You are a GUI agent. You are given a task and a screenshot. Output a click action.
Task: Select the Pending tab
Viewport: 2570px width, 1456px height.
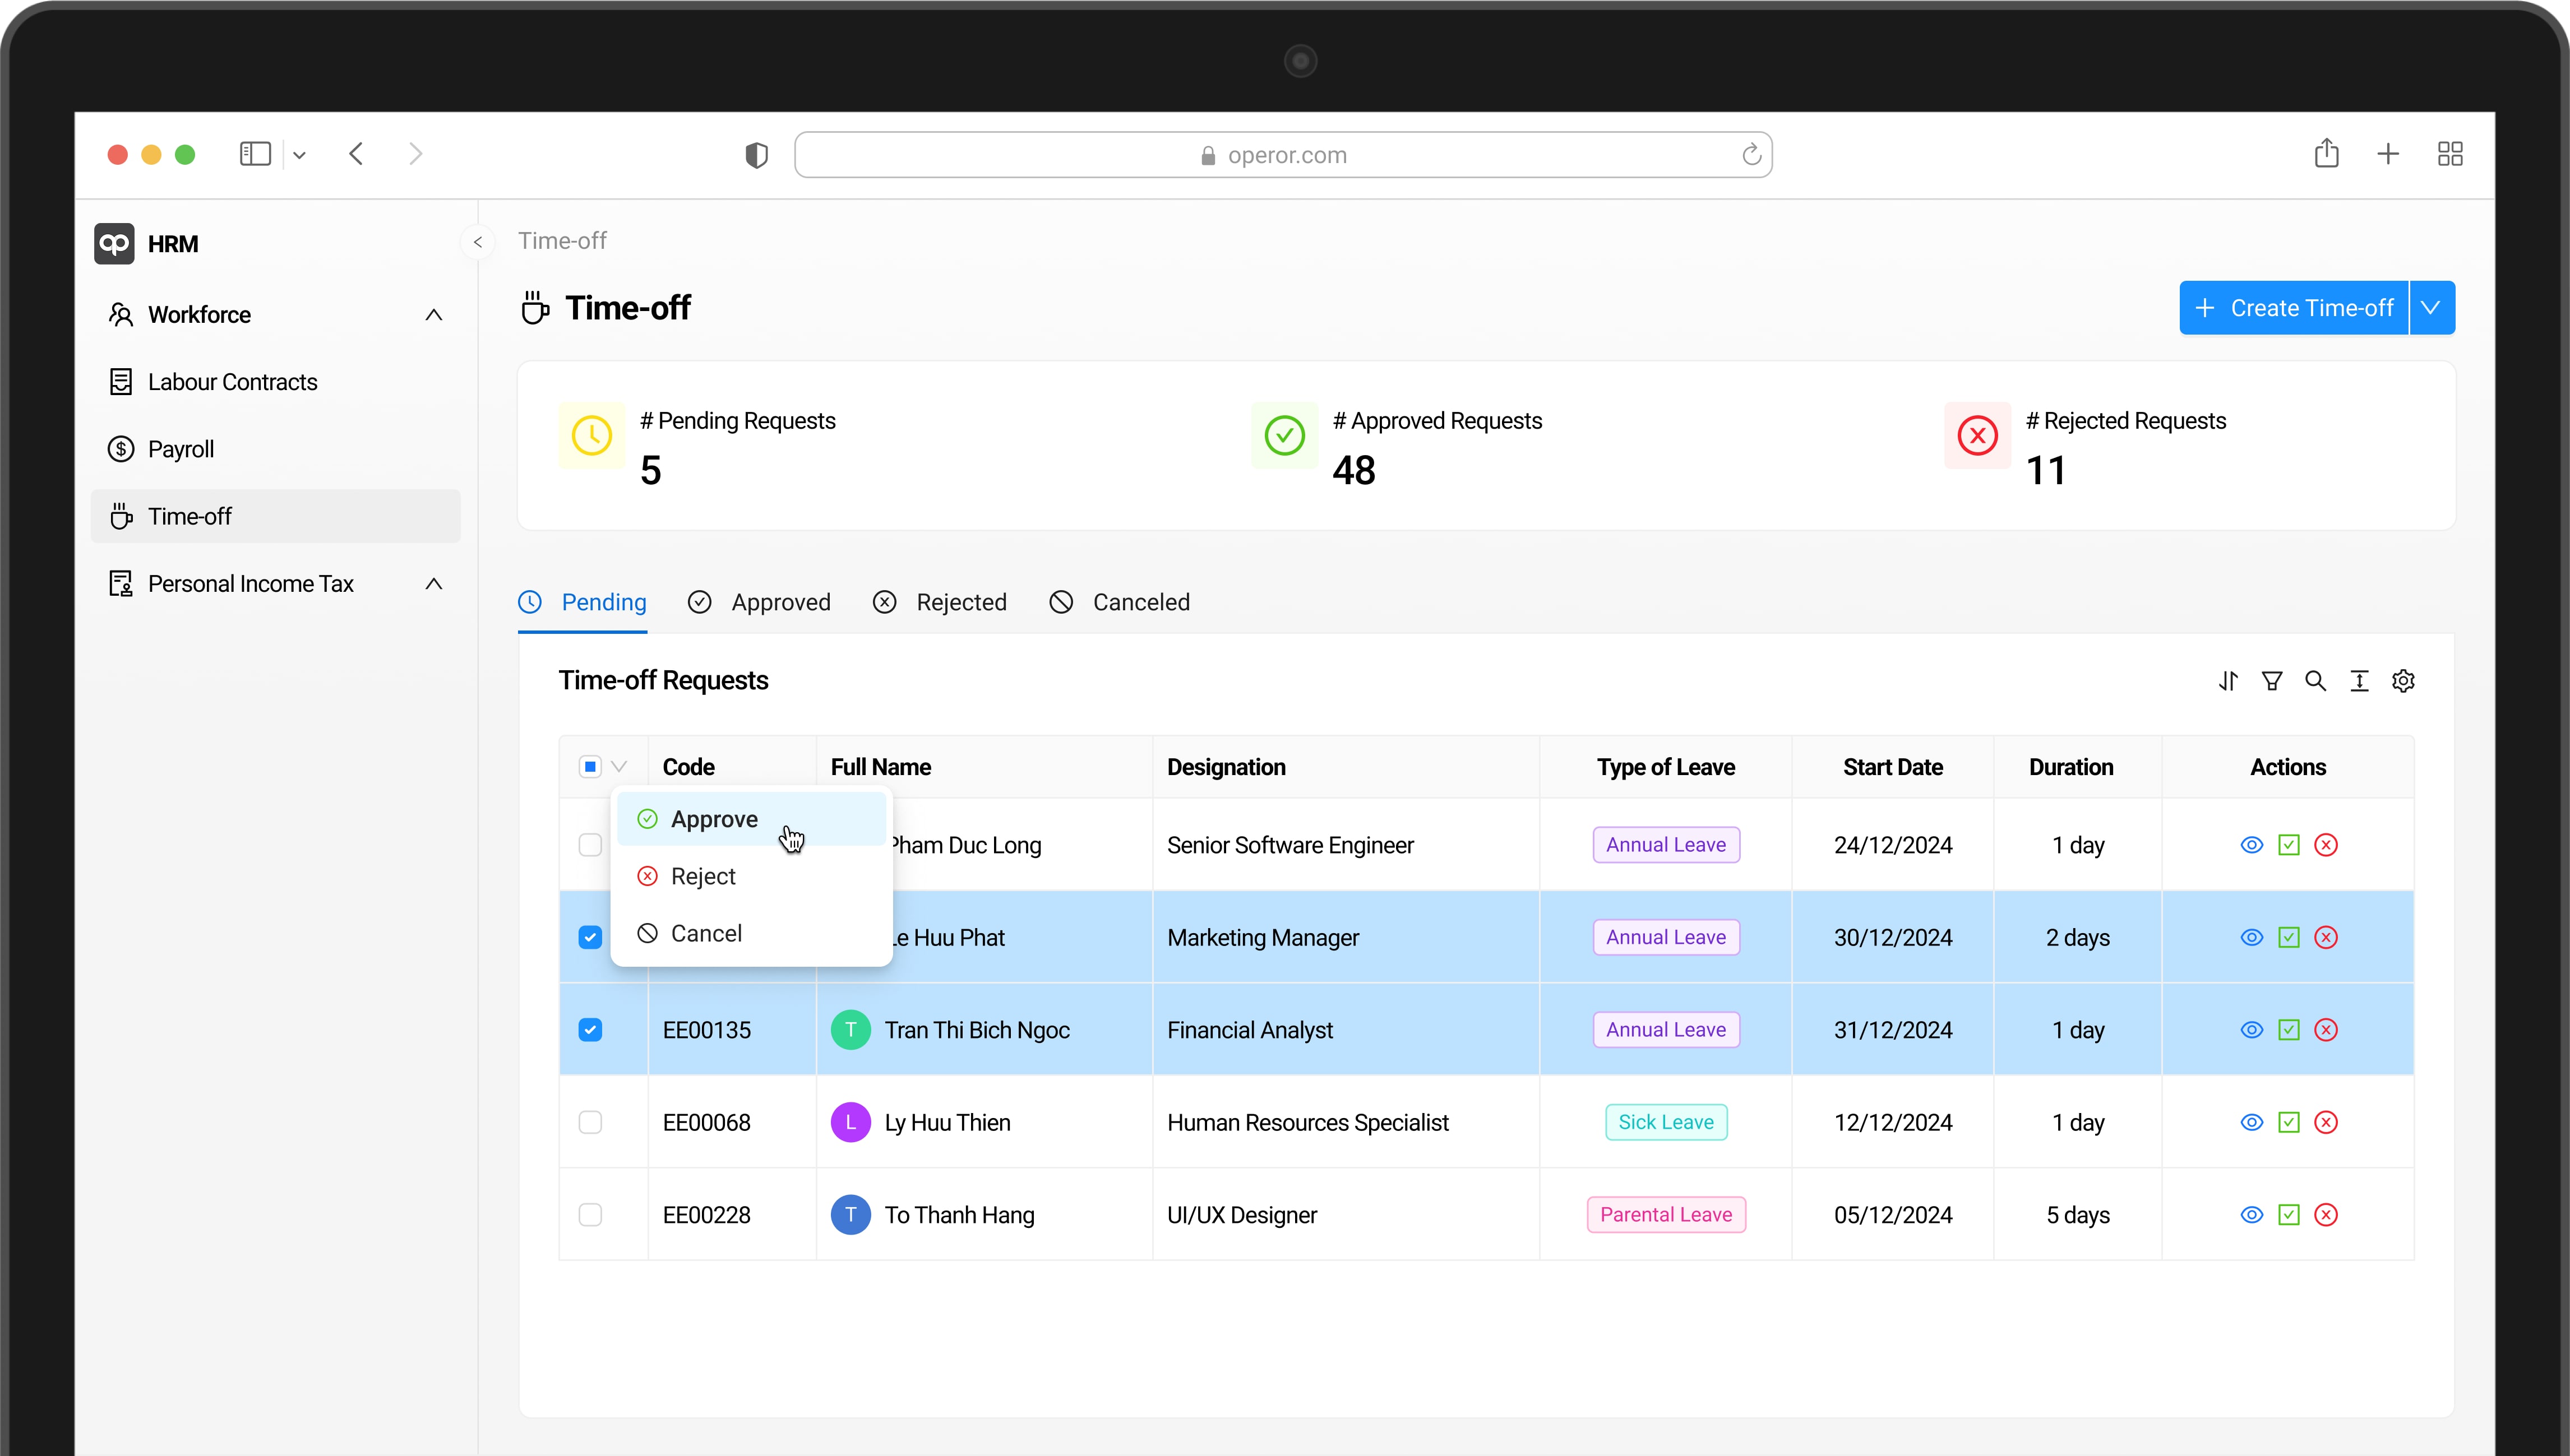[x=582, y=602]
